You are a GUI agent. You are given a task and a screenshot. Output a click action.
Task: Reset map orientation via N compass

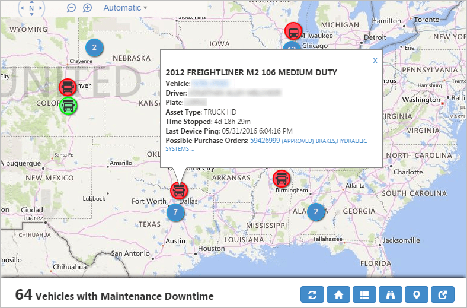coord(31,8)
